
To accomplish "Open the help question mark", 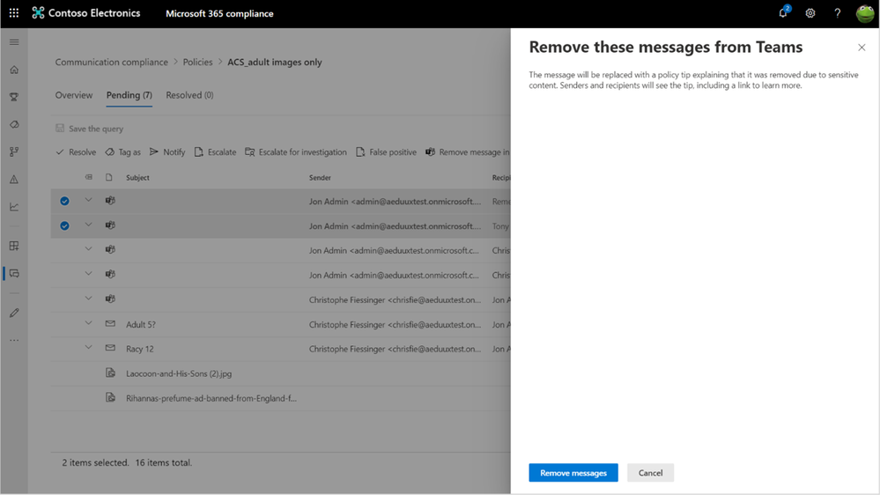I will coord(838,13).
